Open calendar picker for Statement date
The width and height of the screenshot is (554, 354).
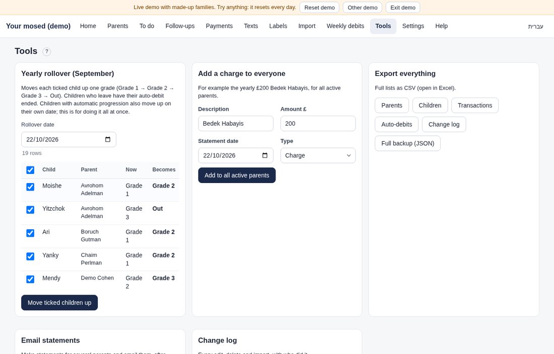pos(264,155)
